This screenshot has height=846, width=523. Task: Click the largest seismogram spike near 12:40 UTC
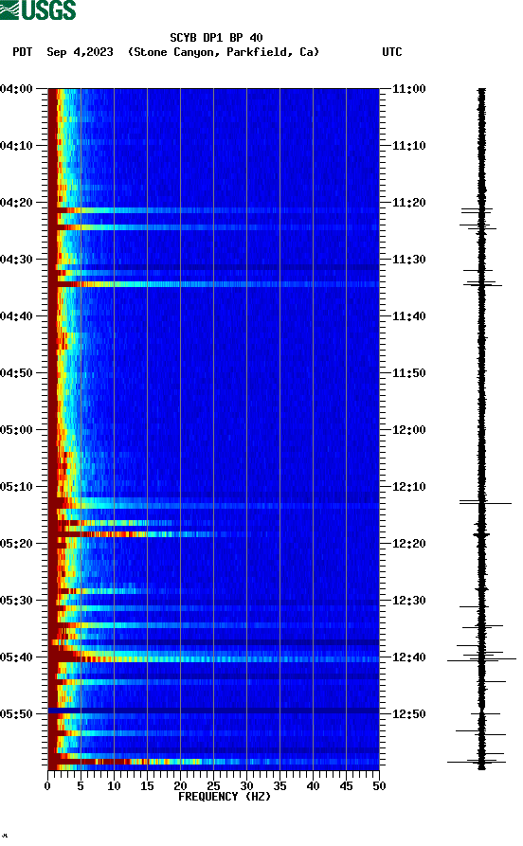(x=481, y=659)
